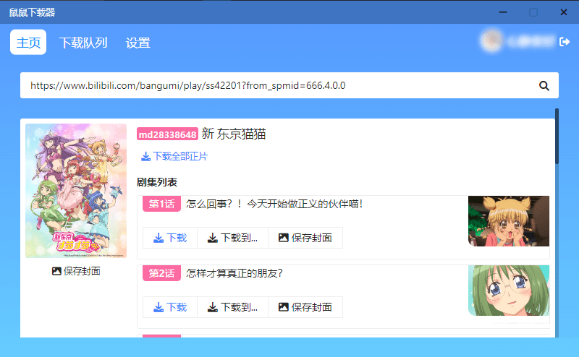Click title 怎样才算真正的朋友?

tap(234, 273)
